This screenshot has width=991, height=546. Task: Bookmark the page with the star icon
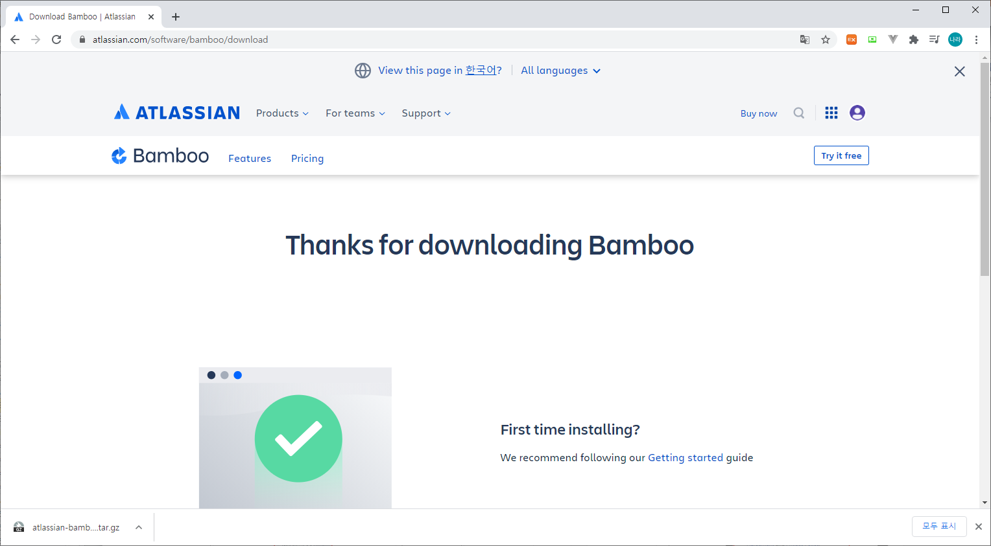[826, 40]
